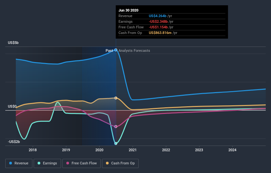271x173 pixels.
Task: Click the 2018 x-axis label
Action: [33, 150]
